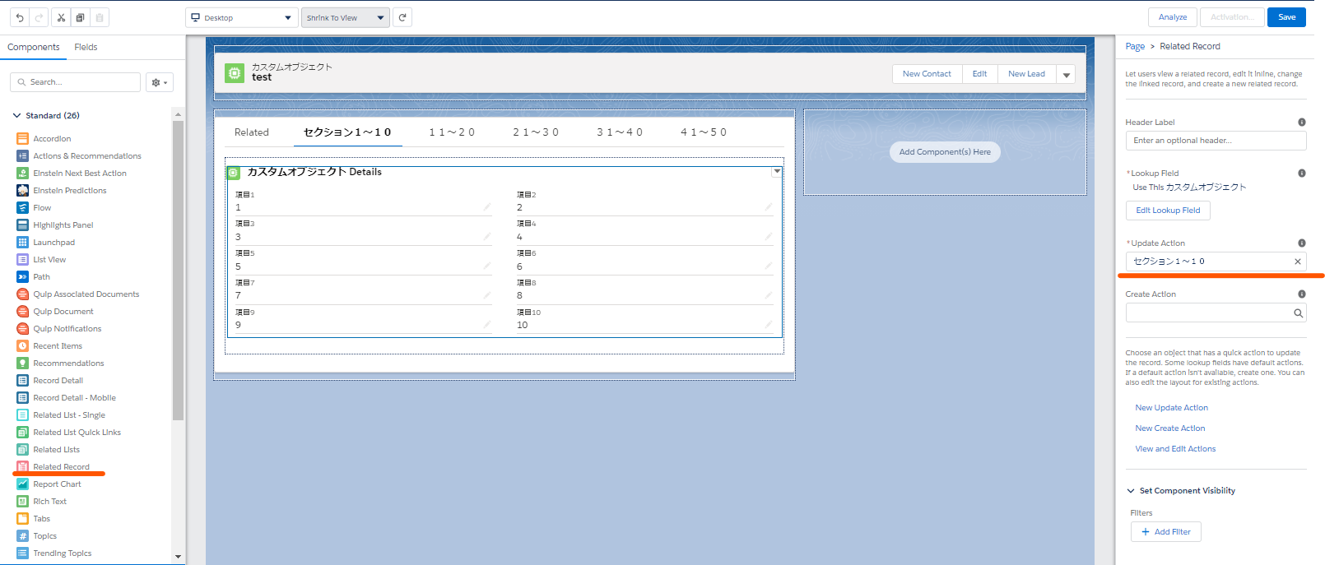Open the Desktop form factor dropdown

tap(241, 17)
